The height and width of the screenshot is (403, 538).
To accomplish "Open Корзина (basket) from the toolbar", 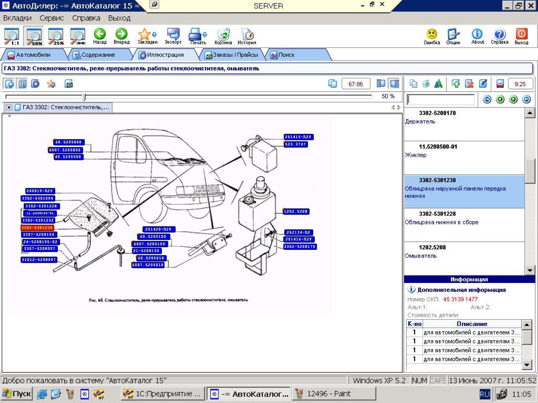I will [223, 36].
